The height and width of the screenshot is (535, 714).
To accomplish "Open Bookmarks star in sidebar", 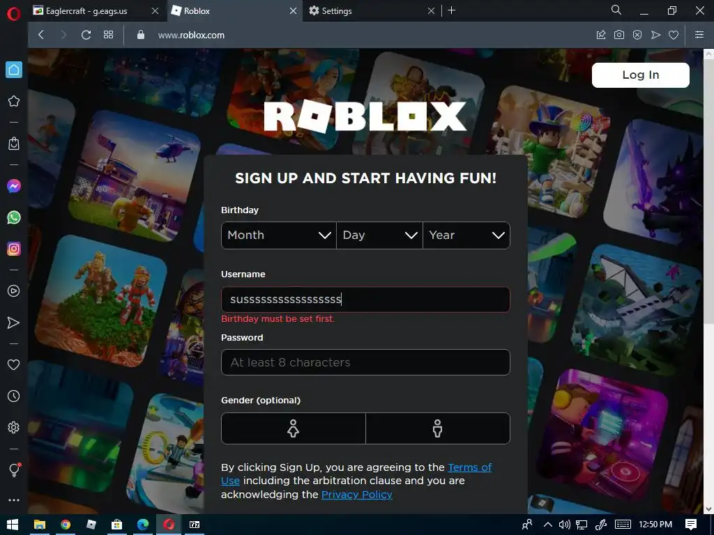I will pos(14,101).
